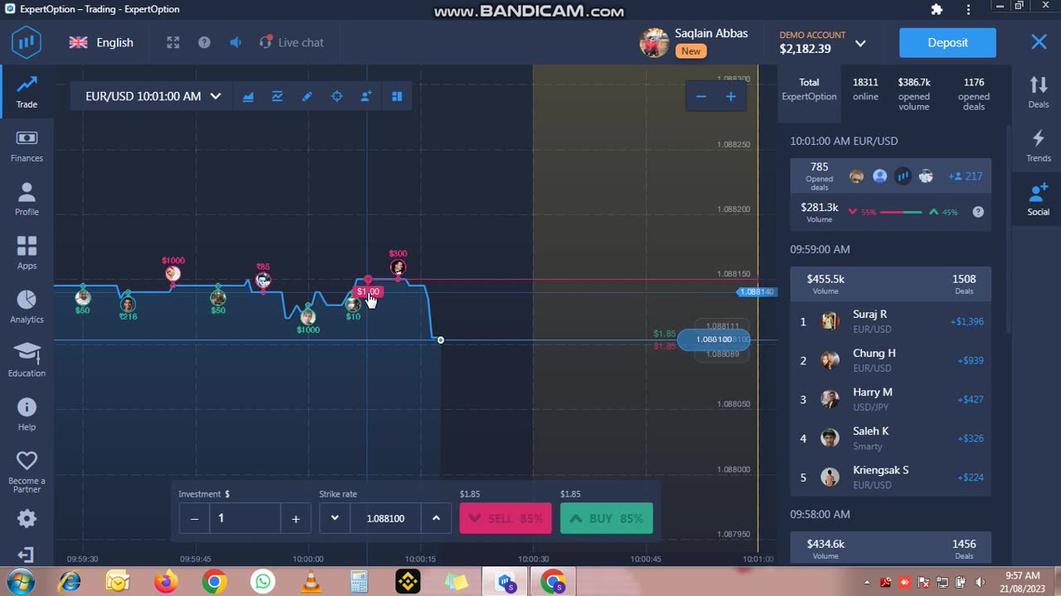The image size is (1061, 596).
Task: Click the browser extensions puzzle icon
Action: point(937,10)
